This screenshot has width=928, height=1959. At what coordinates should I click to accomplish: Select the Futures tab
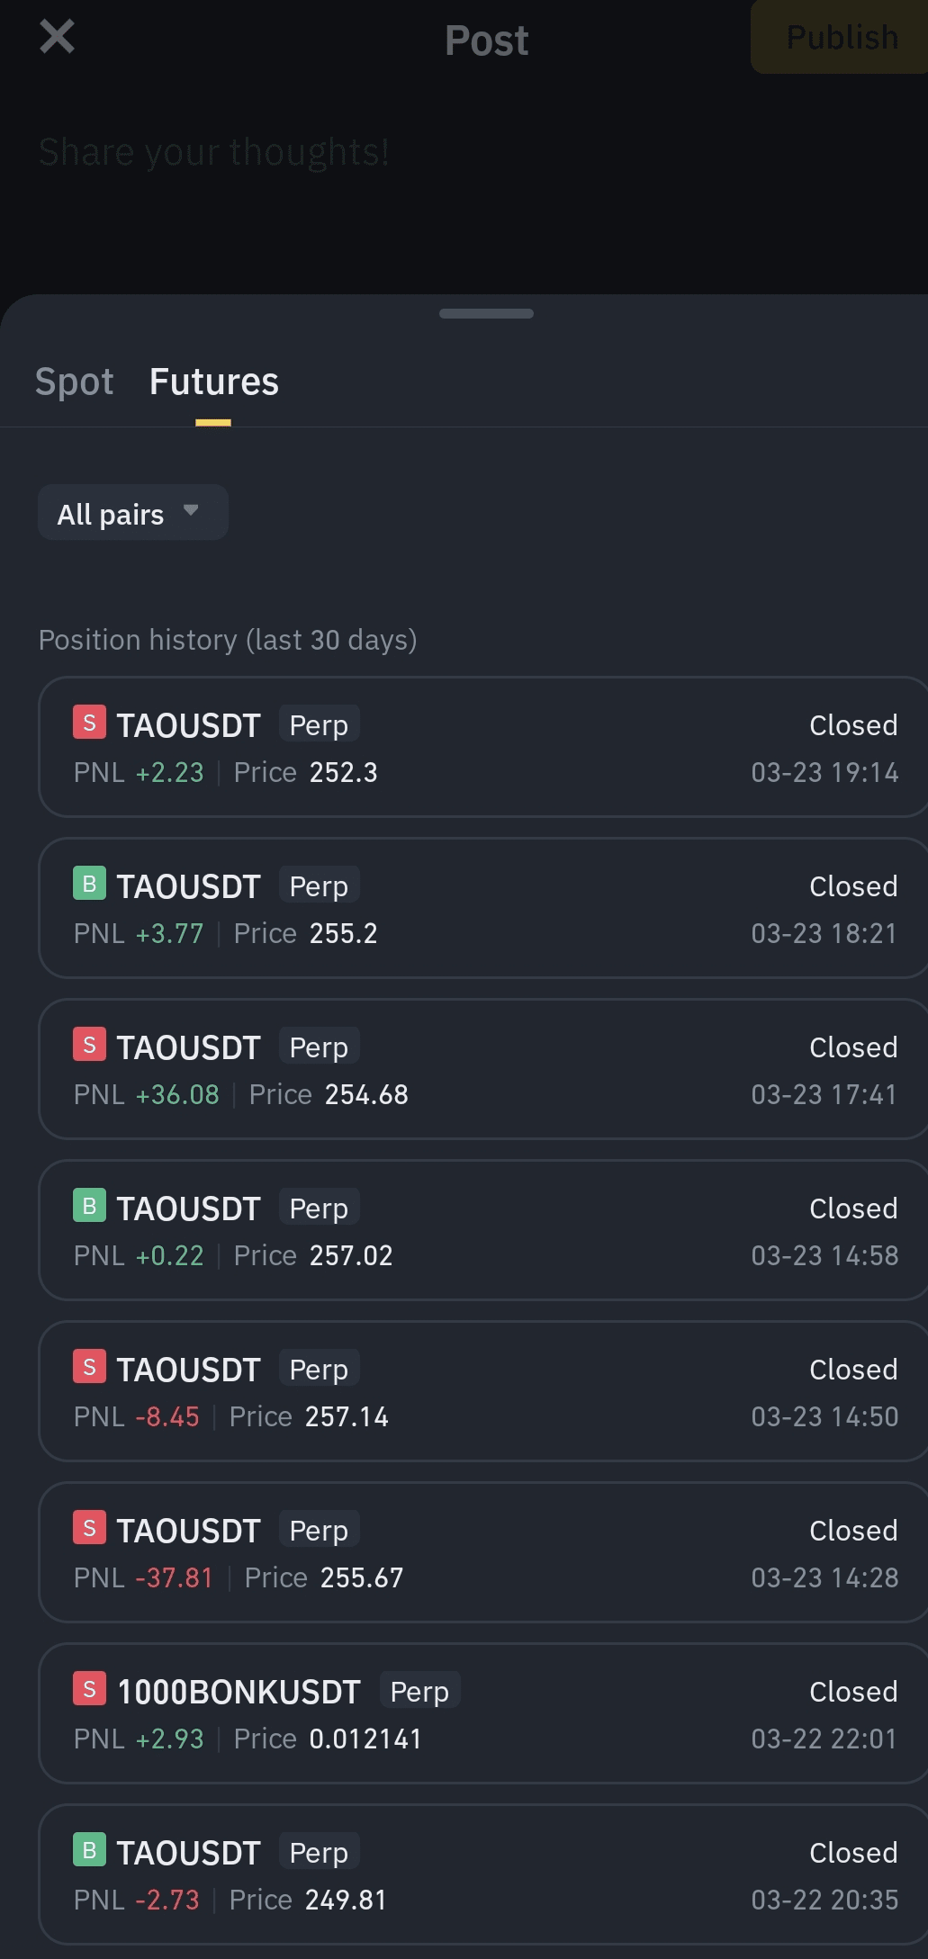214,382
